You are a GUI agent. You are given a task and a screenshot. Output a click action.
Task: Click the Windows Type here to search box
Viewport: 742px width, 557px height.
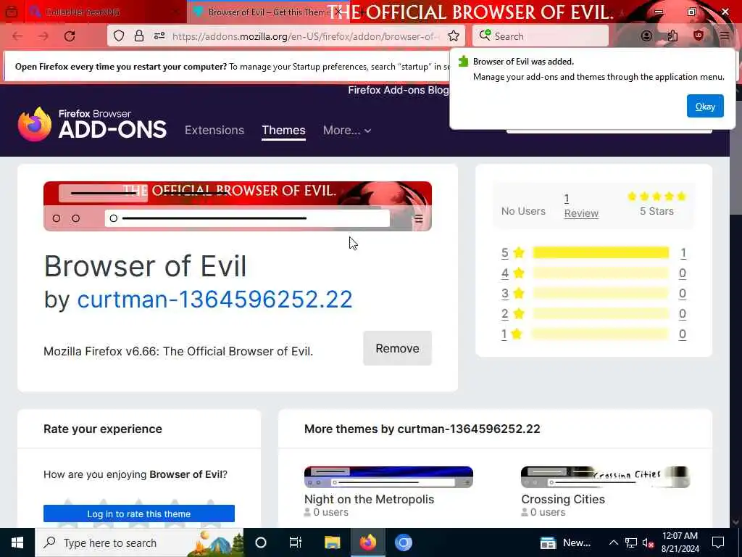click(x=139, y=542)
